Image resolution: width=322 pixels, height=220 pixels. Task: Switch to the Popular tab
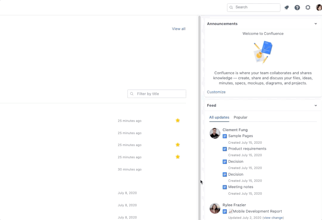240,117
